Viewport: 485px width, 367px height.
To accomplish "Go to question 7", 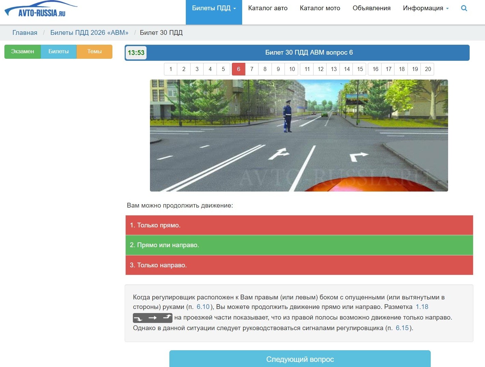I will (x=252, y=69).
